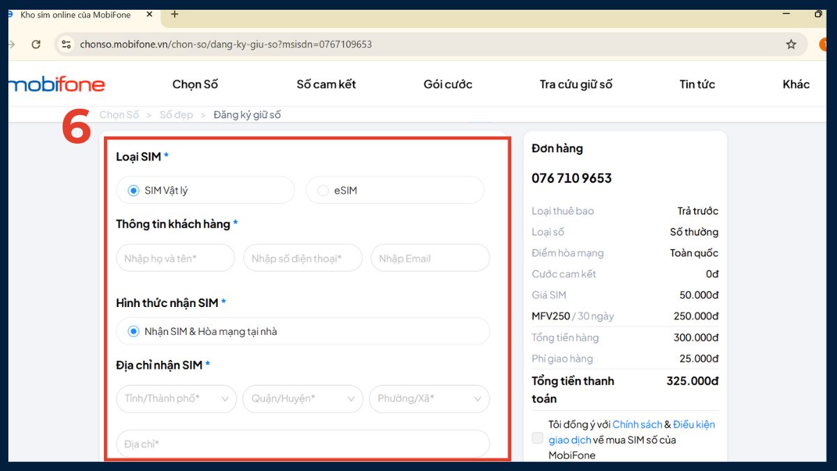
Task: Click the 325.000đ total payment amount
Action: [693, 381]
